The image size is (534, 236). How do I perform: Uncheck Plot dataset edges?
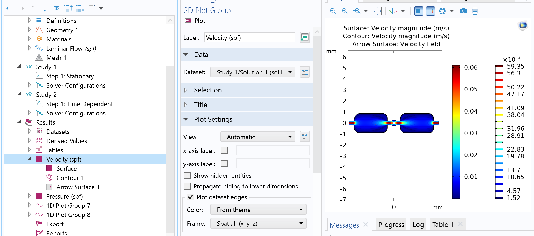pos(190,197)
